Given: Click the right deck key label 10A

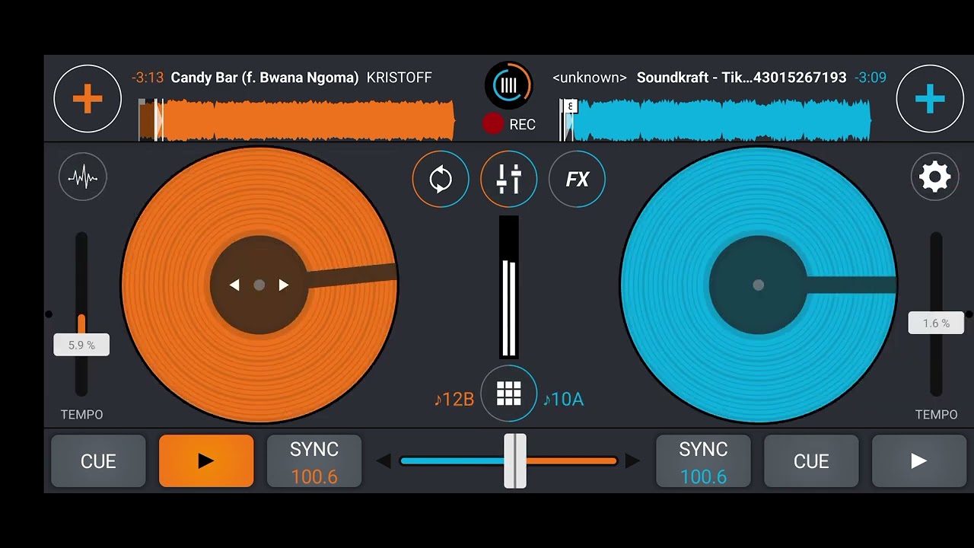Looking at the screenshot, I should click(x=563, y=399).
